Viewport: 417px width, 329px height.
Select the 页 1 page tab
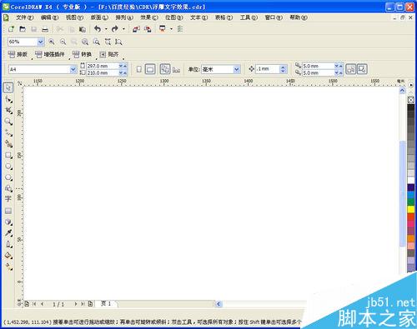tap(106, 304)
